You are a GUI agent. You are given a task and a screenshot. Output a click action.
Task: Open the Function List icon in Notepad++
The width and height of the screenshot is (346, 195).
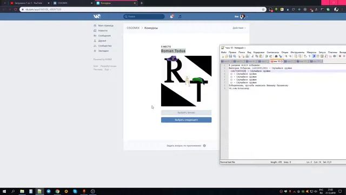(326, 56)
